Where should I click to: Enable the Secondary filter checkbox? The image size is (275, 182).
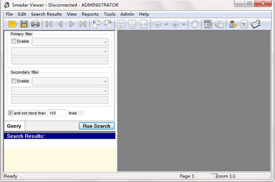coord(13,81)
